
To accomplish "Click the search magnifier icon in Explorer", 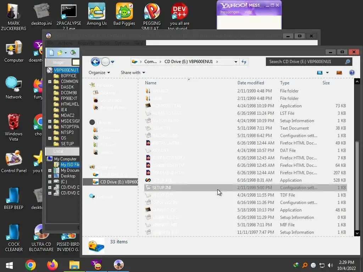I will tap(347, 62).
